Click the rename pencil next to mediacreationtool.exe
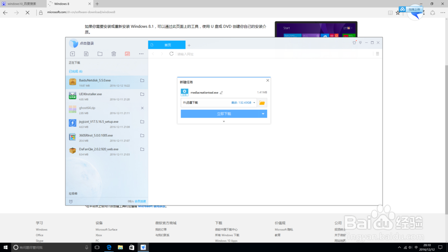The image size is (448, 252). (221, 93)
